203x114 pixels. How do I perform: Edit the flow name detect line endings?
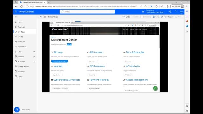coord(51,17)
